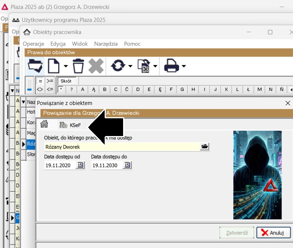Open the Edycja menu
Image resolution: width=293 pixels, height=248 pixels.
tap(58, 44)
